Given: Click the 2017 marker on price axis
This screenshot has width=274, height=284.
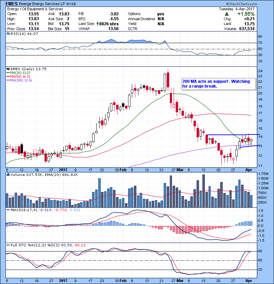Looking at the screenshot, I should [63, 170].
